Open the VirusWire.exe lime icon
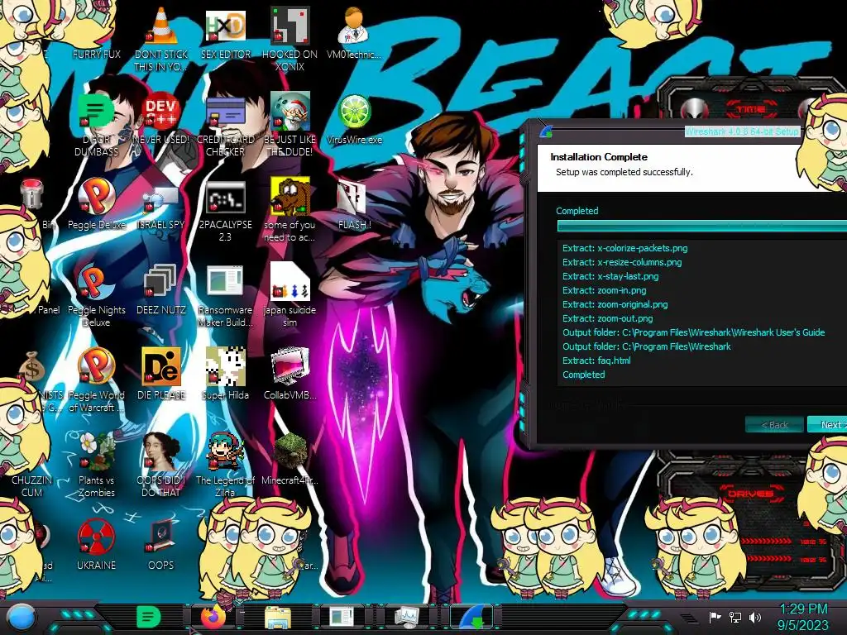The image size is (847, 635). [354, 112]
